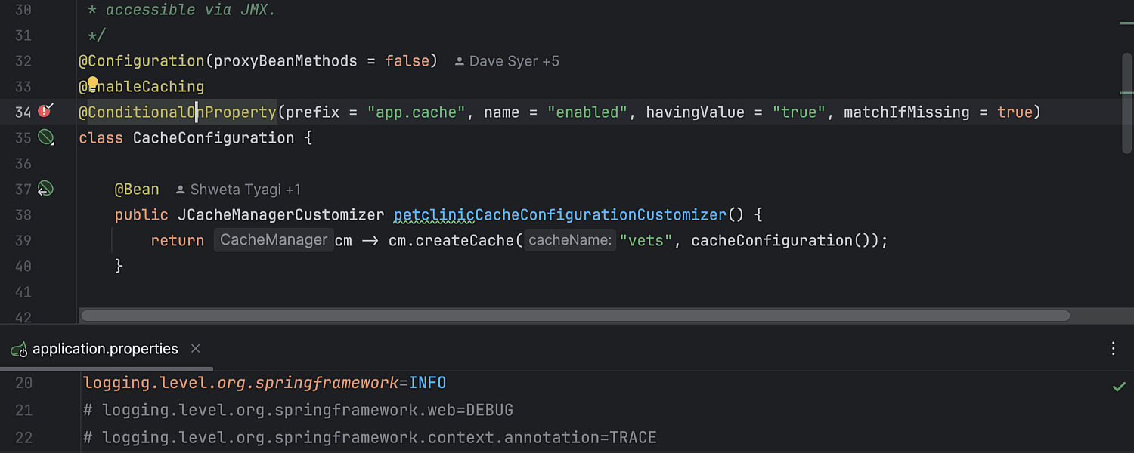Click the yellow lightbulb quick-fix icon
The image size is (1134, 453).
point(92,83)
